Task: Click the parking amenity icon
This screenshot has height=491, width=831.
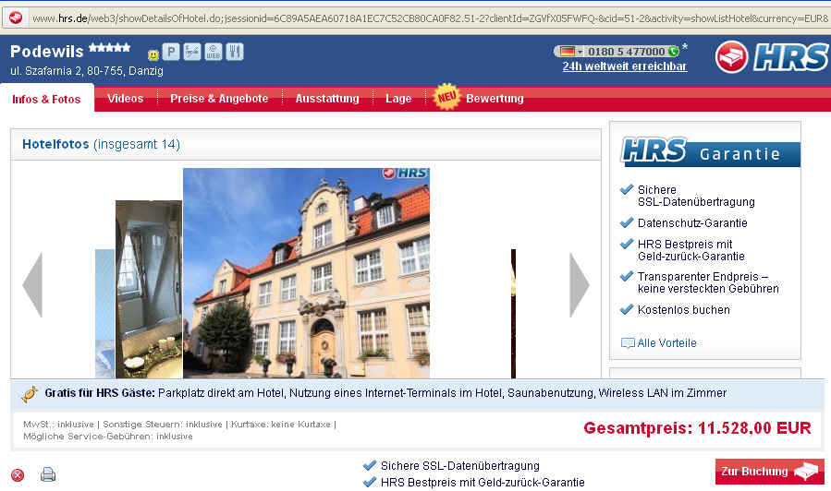Action: click(x=171, y=53)
